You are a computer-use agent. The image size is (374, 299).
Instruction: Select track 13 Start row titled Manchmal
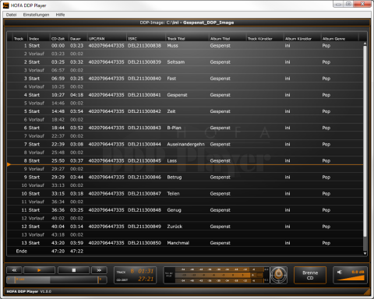click(x=185, y=243)
